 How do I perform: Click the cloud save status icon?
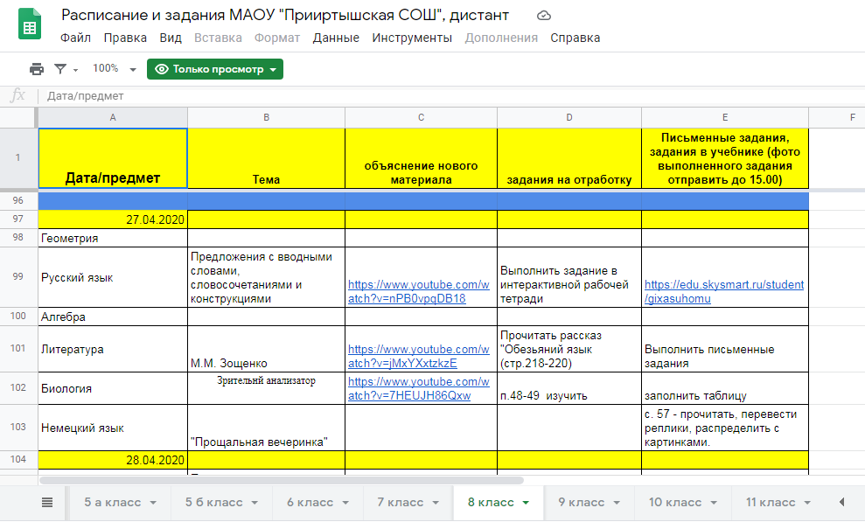tap(544, 16)
